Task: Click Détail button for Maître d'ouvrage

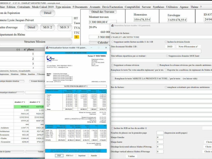Action: [x=31, y=27]
